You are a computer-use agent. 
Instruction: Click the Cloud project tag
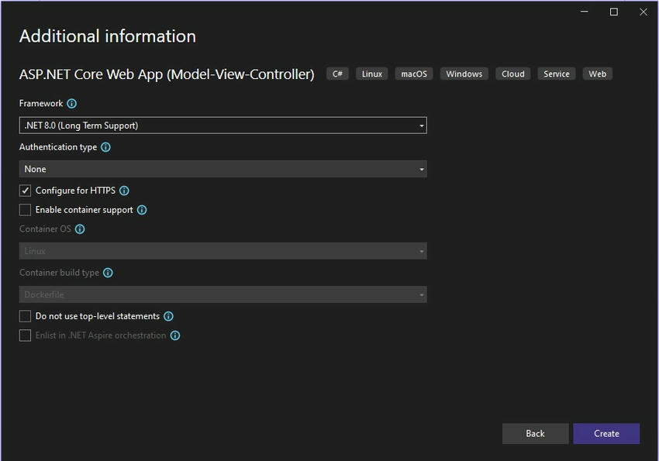512,74
